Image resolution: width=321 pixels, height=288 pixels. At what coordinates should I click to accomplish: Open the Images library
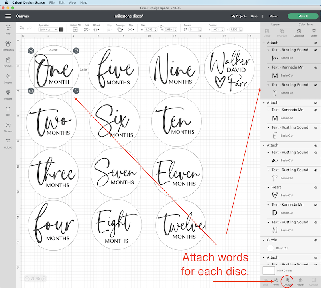[x=8, y=94]
